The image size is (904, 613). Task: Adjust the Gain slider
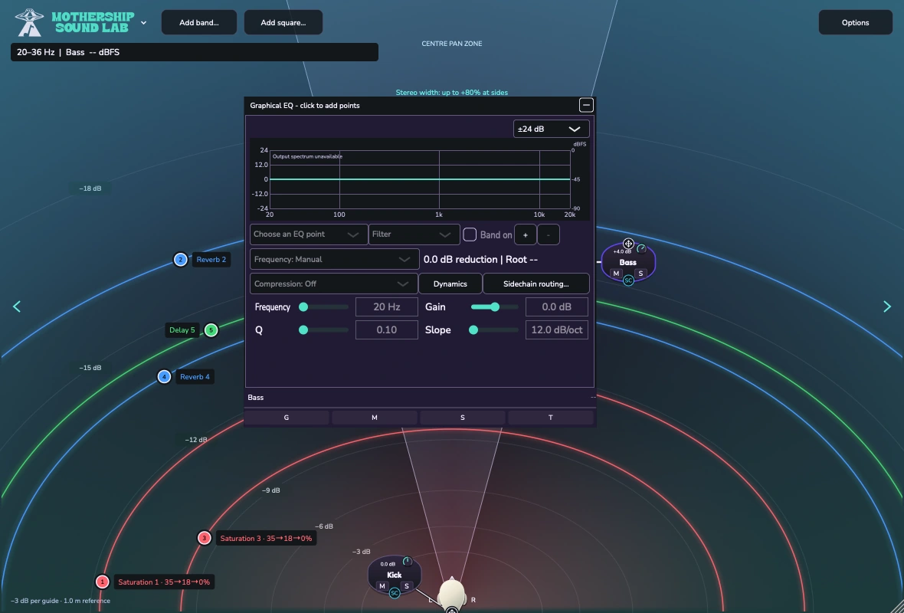(x=494, y=306)
